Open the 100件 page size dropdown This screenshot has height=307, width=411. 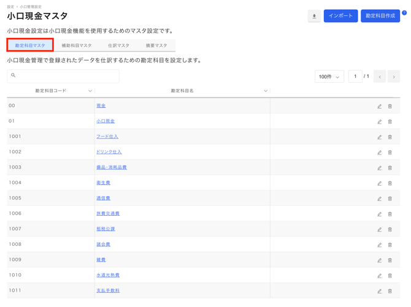329,77
